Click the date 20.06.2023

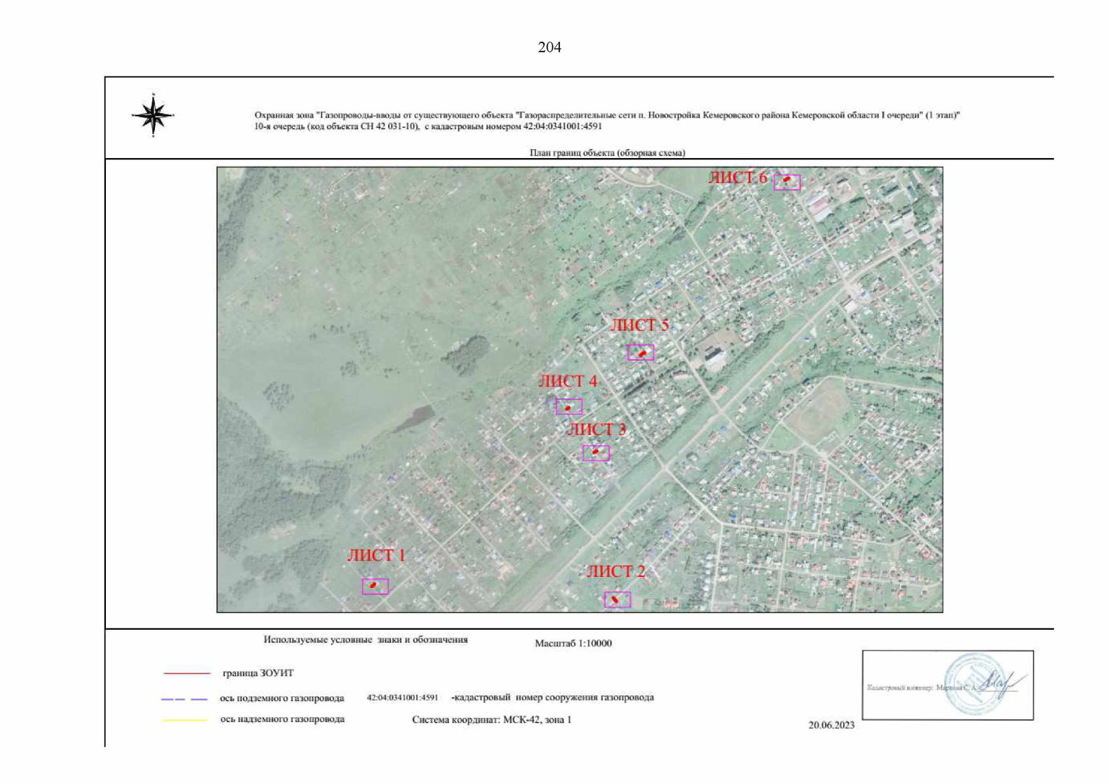[x=831, y=725]
